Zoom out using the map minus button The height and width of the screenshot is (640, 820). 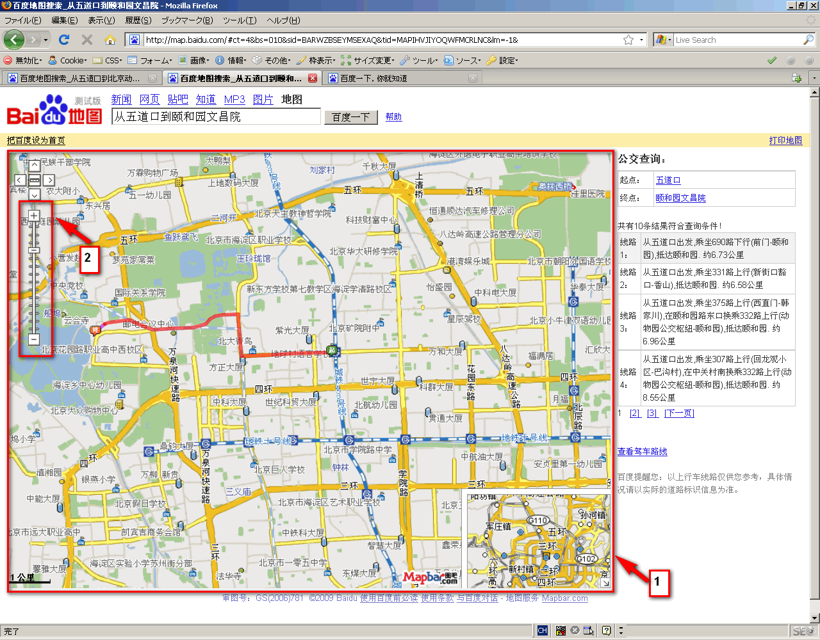34,339
